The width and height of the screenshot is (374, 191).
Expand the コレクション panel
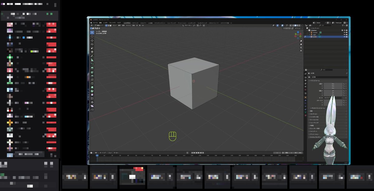tap(313, 114)
